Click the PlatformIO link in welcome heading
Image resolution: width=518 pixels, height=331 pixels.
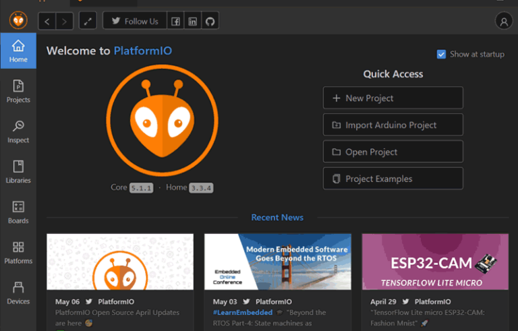pyautogui.click(x=143, y=51)
